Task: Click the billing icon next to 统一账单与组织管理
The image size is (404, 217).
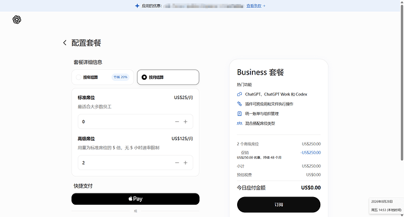Action: [239, 114]
